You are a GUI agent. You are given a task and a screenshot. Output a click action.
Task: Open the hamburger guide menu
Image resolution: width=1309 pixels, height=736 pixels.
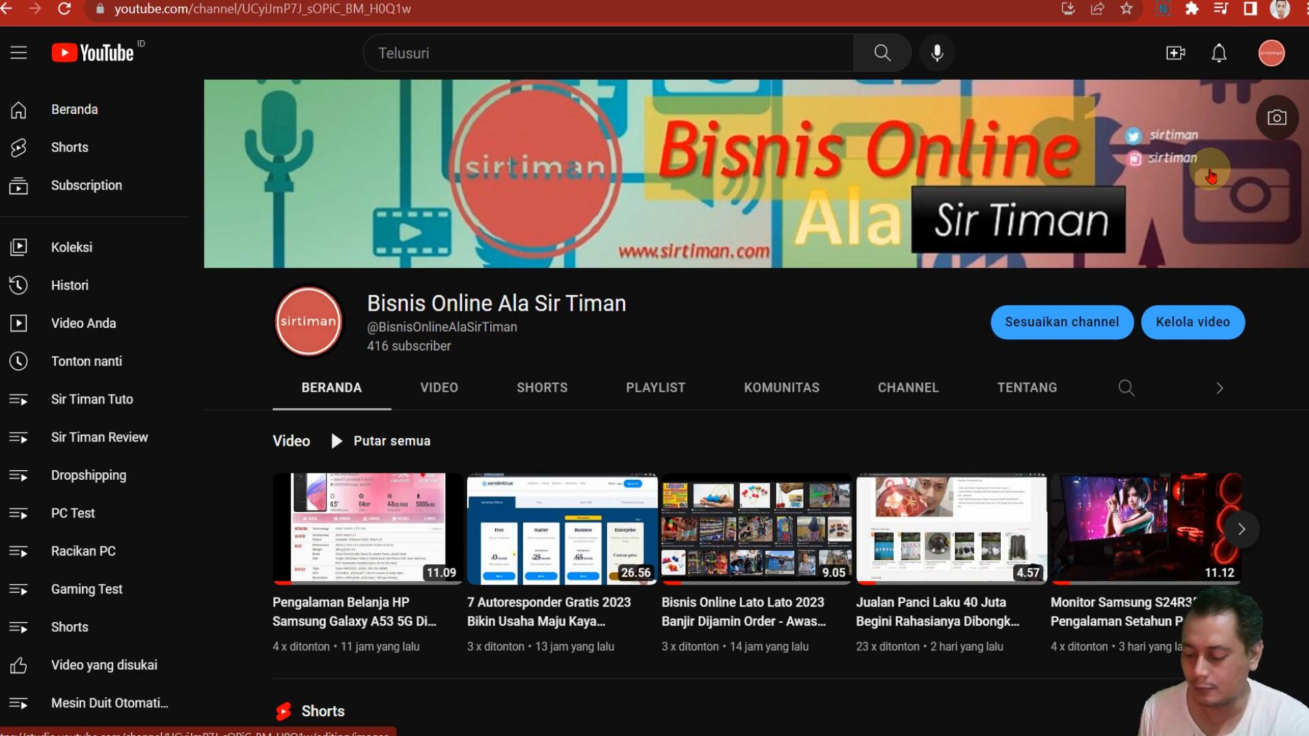pos(18,52)
